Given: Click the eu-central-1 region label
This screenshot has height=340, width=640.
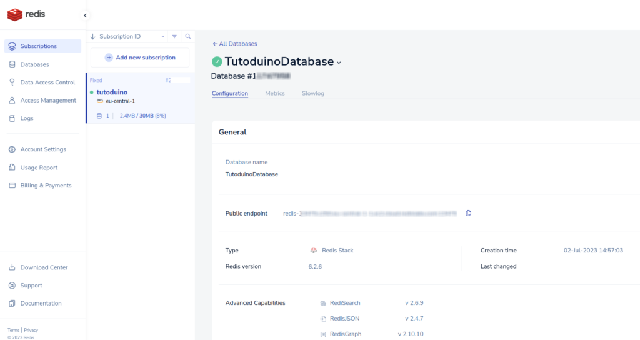Looking at the screenshot, I should [x=121, y=101].
